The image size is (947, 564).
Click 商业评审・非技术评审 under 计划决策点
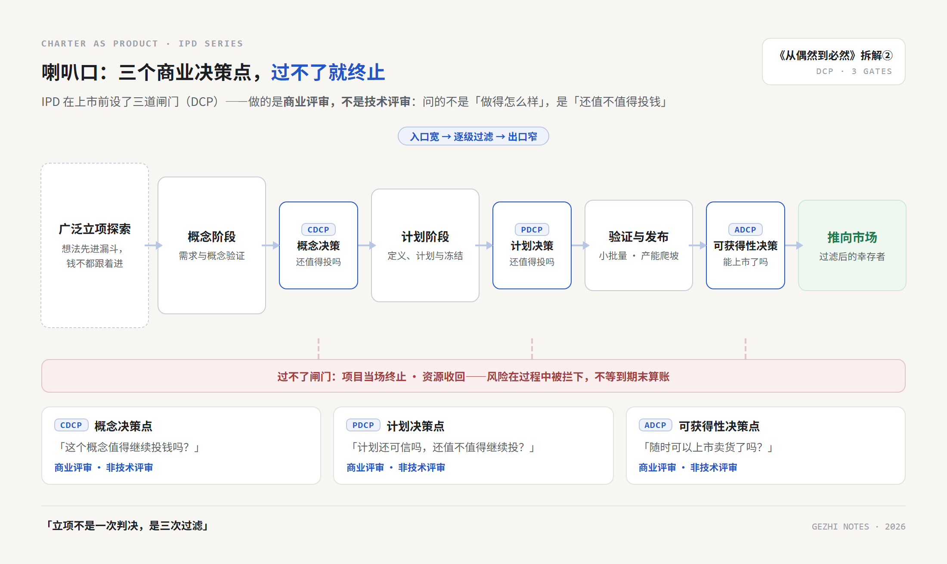point(396,468)
